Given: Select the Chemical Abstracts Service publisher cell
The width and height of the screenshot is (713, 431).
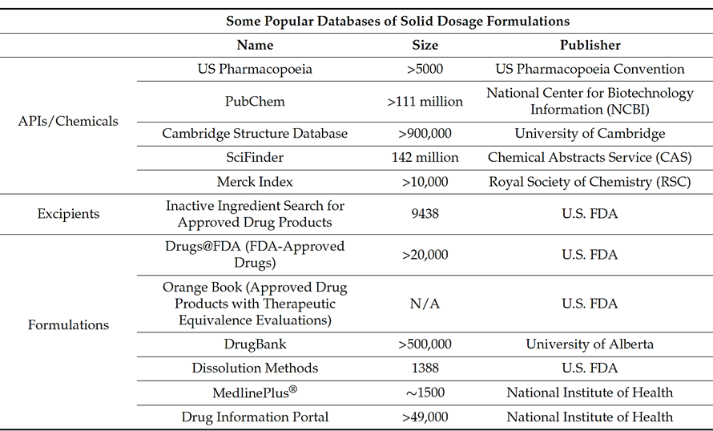Looking at the screenshot, I should [x=590, y=158].
